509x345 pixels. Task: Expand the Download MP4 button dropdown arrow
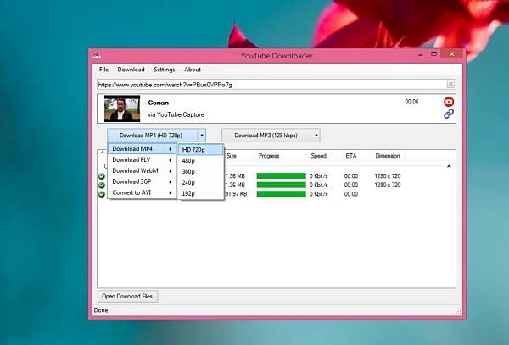(202, 136)
